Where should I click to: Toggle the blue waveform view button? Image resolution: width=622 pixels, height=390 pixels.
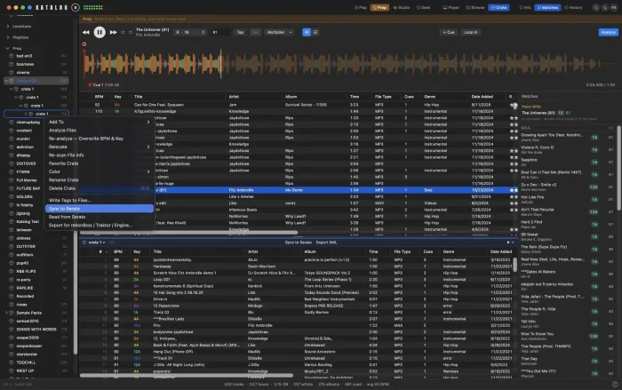coord(307,32)
